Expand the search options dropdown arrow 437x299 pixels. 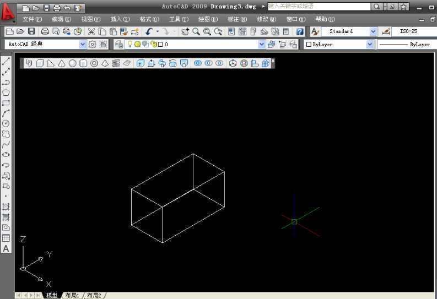coord(385,7)
